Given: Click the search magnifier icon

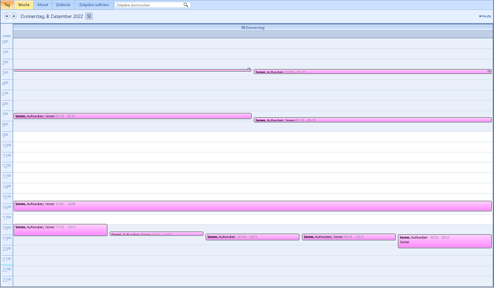Looking at the screenshot, I should (186, 5).
